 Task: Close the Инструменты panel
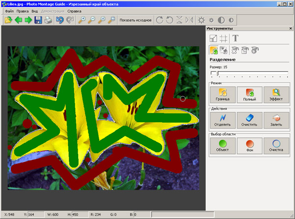click(x=291, y=29)
